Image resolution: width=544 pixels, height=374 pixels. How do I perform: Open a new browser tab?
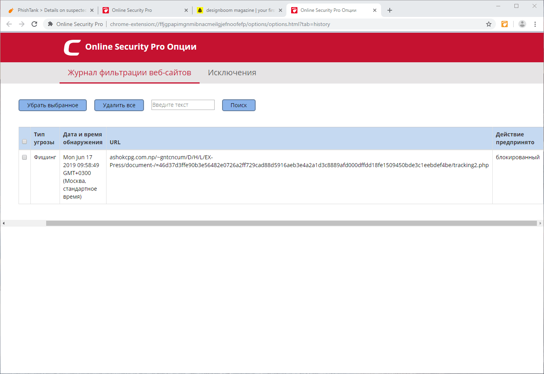tap(390, 10)
